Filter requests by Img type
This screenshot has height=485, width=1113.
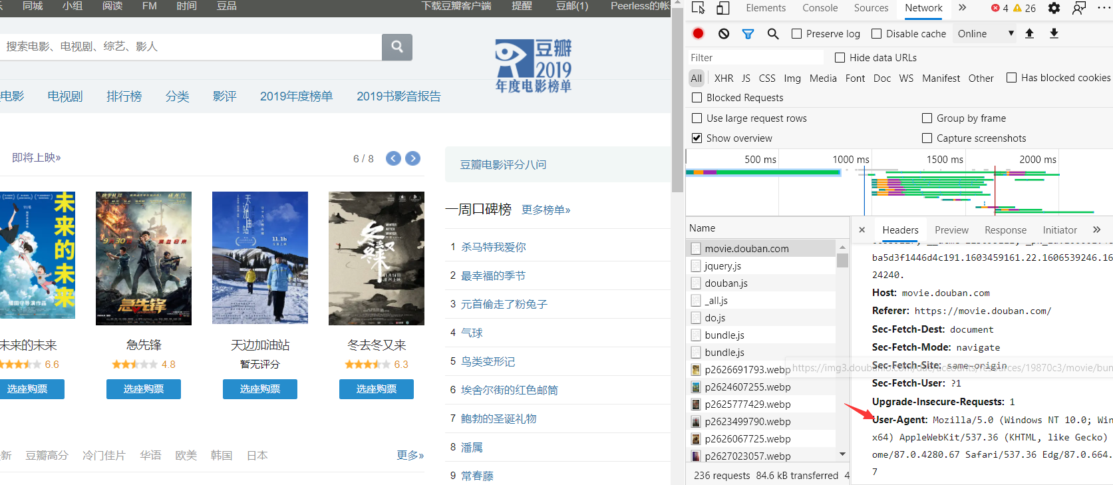click(x=792, y=78)
